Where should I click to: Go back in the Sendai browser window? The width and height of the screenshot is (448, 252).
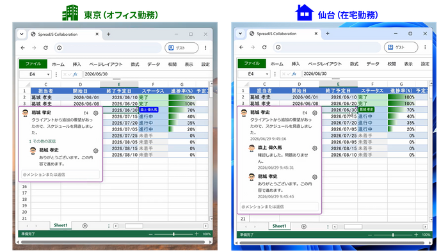(x=241, y=47)
